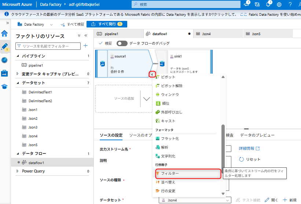Click Publish all (すべて発行) button
This screenshot has height=204, width=301.
107,24
